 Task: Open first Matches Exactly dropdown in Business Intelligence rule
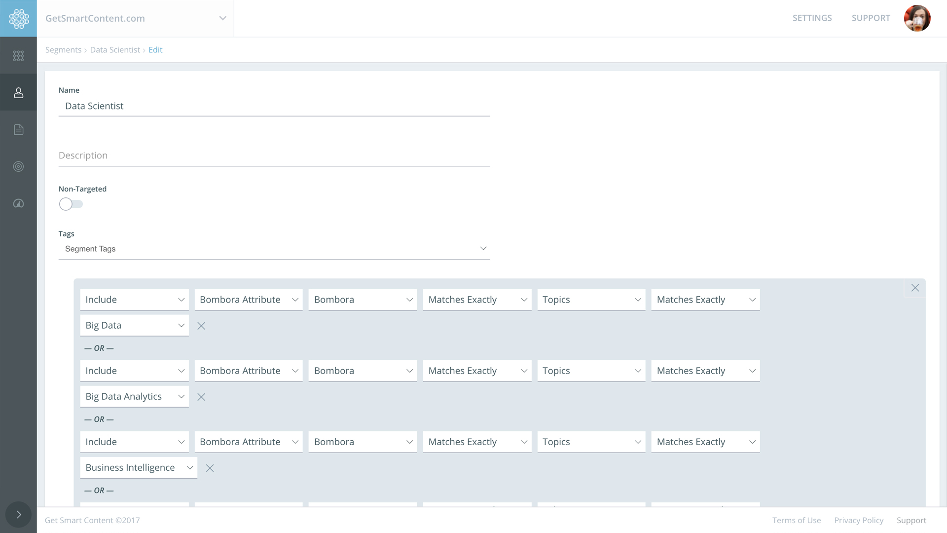pyautogui.click(x=477, y=442)
